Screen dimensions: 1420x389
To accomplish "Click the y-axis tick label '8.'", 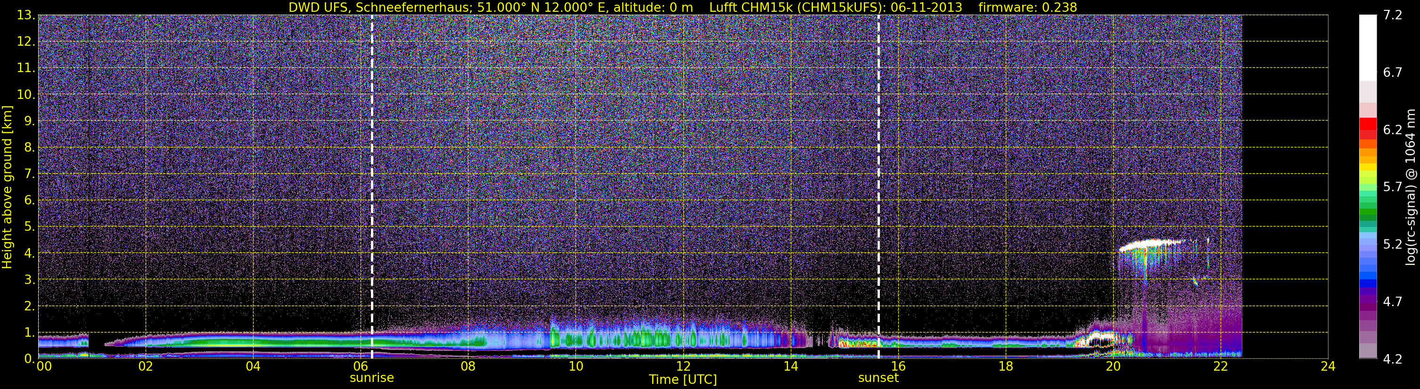I will pos(29,147).
